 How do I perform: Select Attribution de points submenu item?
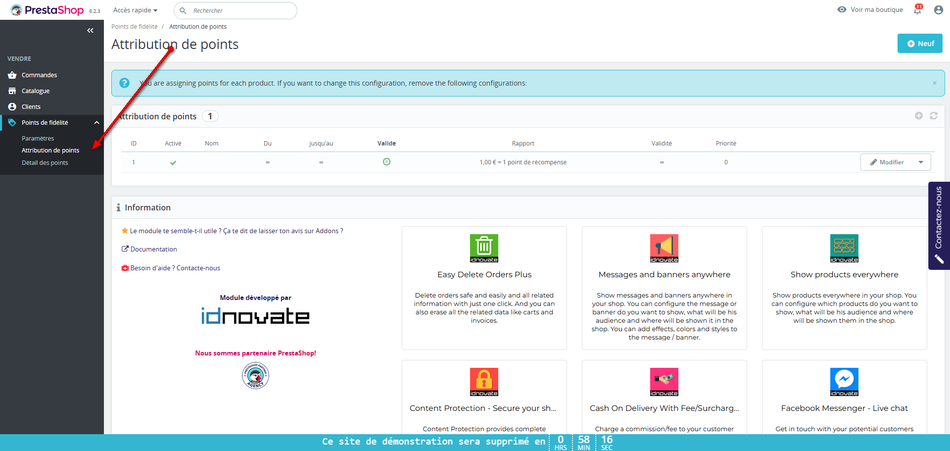[x=50, y=150]
